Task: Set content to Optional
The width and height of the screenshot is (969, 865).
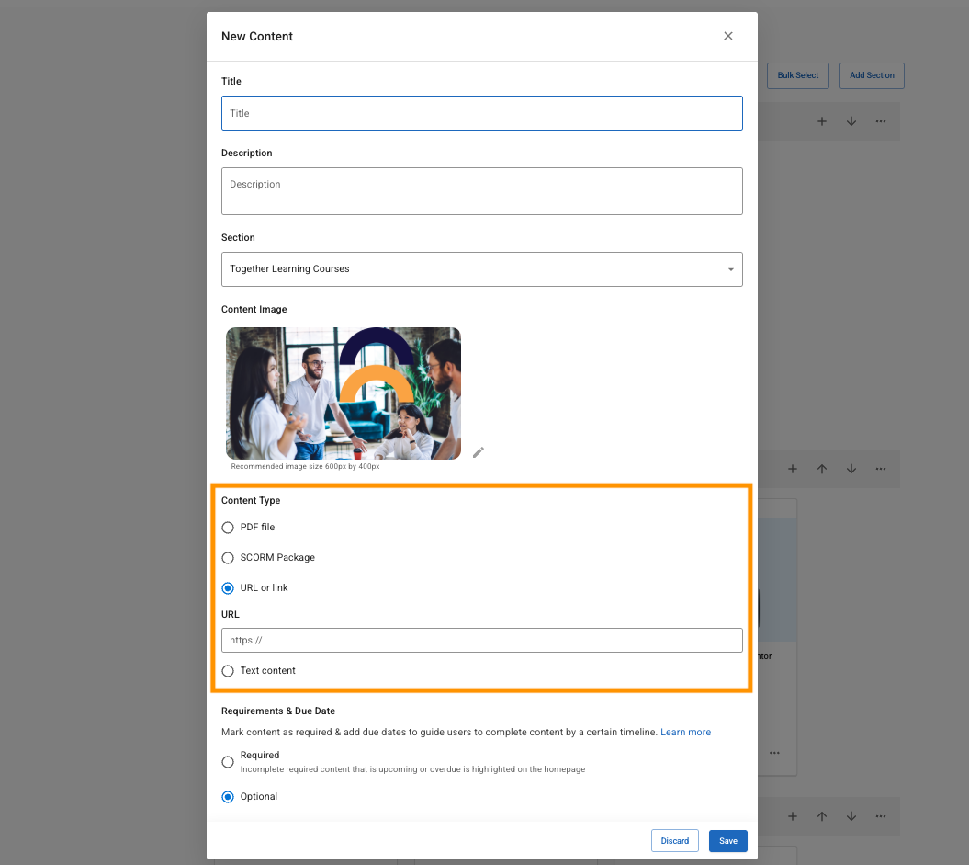Action: pos(228,797)
